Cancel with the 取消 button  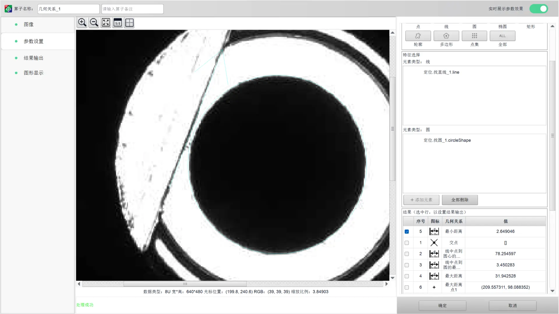(512, 306)
